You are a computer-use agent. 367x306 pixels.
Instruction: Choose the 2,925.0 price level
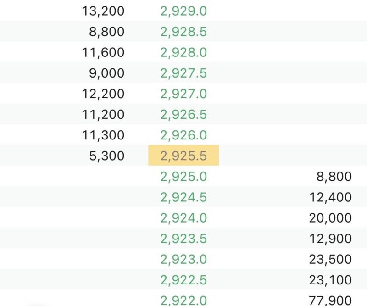pos(183,177)
